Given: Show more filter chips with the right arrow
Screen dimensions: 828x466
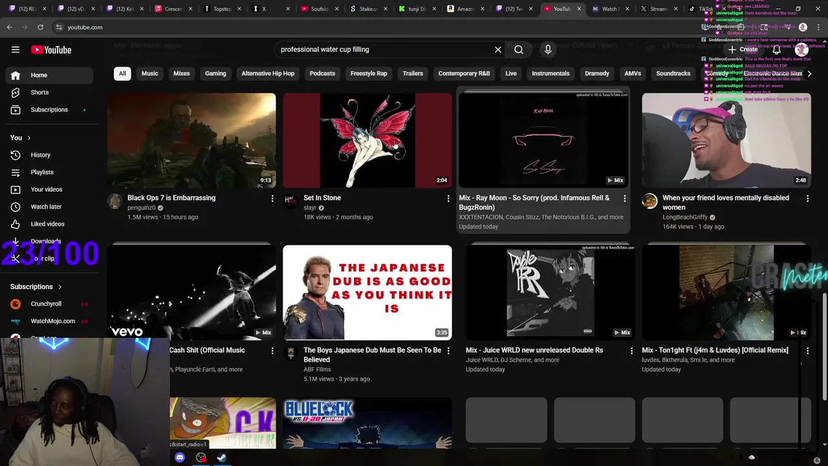Looking at the screenshot, I should [809, 74].
